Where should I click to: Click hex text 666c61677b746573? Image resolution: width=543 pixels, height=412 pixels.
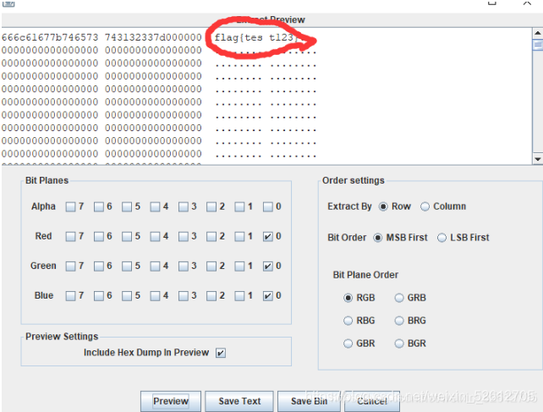(50, 37)
